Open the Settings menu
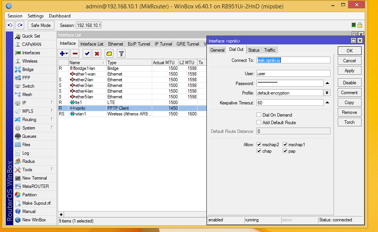The width and height of the screenshot is (378, 232). [36, 16]
